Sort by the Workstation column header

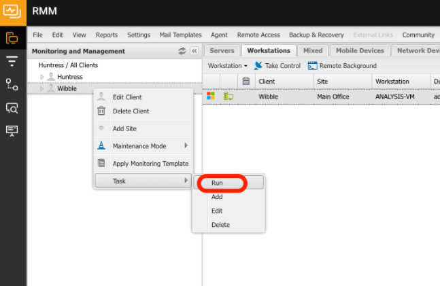tap(401, 82)
